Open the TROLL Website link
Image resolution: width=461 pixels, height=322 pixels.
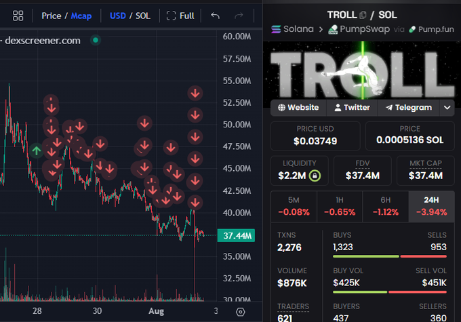coord(298,108)
